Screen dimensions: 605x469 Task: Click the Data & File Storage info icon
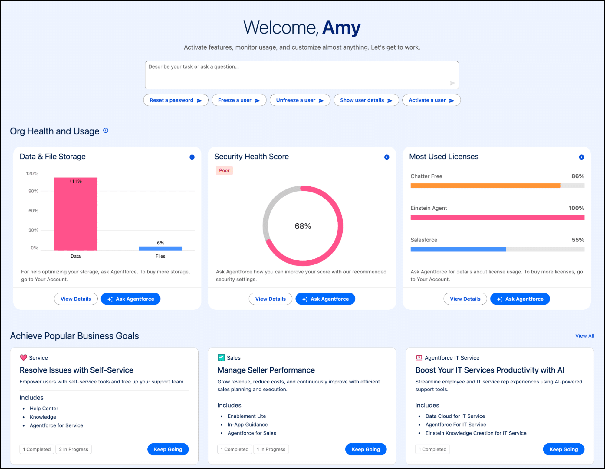pyautogui.click(x=192, y=157)
